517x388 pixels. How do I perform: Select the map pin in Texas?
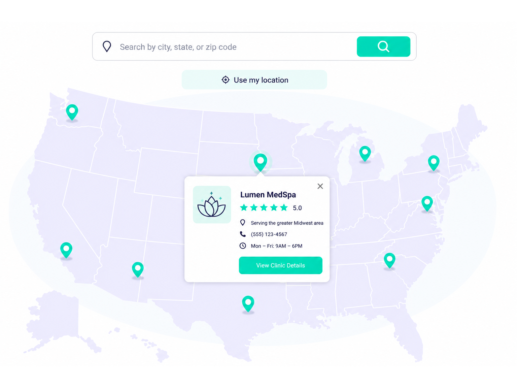248,304
